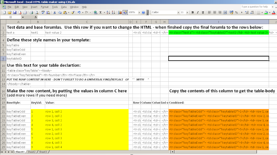Screen dimensions: 277x155
Task: Apply borders to selected cells
Action: (258, 12)
